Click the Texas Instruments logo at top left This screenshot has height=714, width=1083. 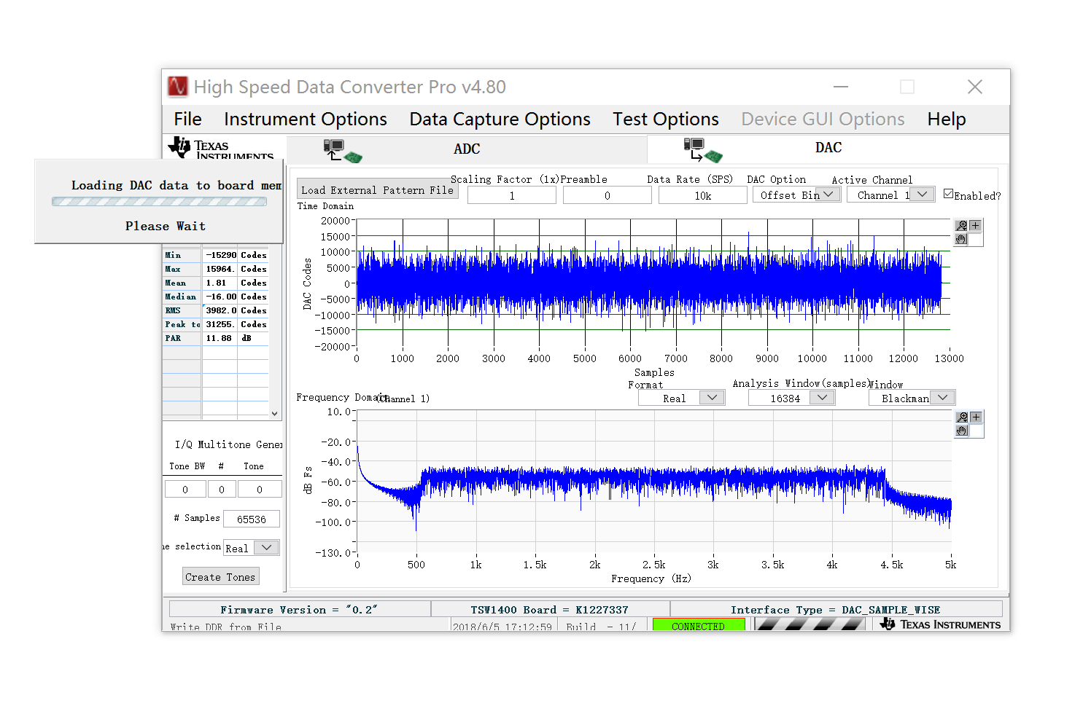tap(221, 148)
